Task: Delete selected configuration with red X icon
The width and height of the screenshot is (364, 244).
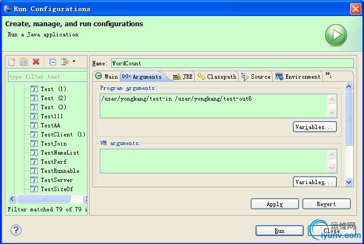Action: [36, 62]
